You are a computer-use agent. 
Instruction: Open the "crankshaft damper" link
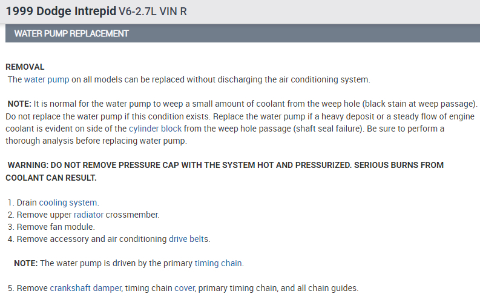85,288
